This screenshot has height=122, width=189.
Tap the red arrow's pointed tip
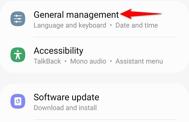[121, 13]
